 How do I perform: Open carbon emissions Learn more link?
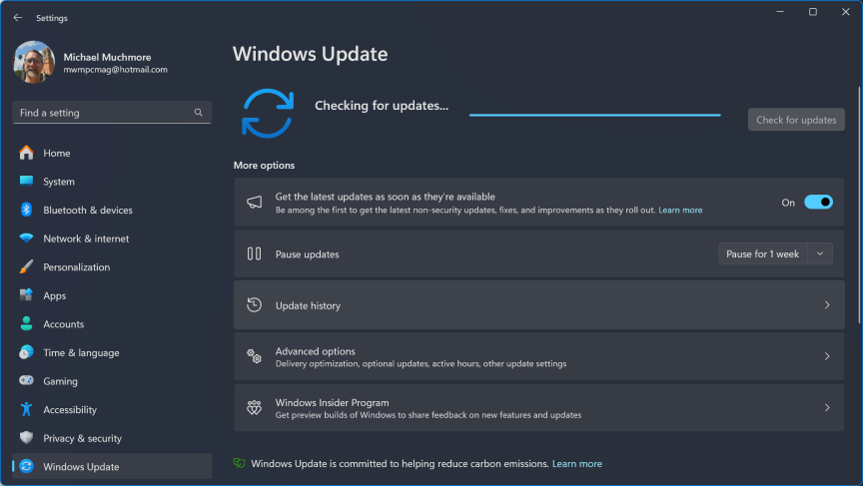(x=576, y=463)
